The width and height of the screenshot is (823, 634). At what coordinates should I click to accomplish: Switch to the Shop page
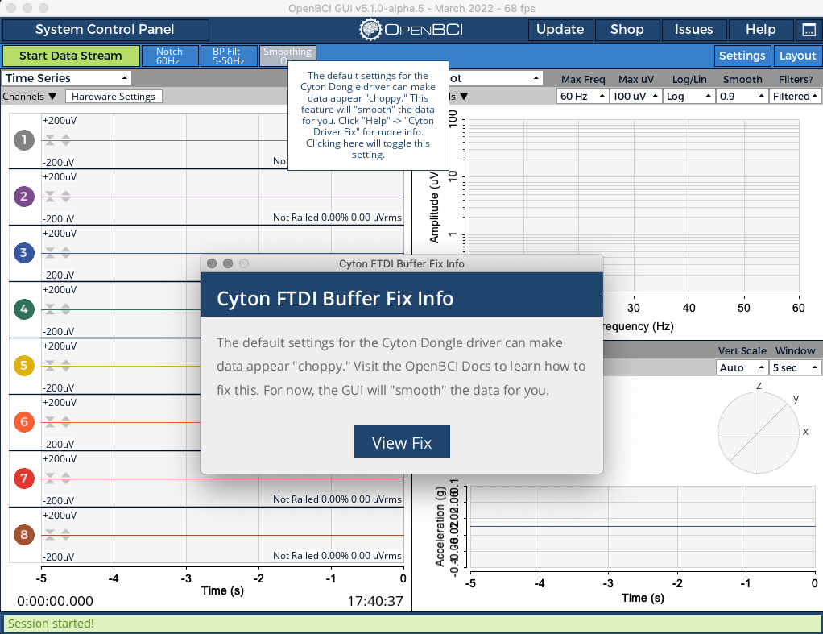point(627,30)
